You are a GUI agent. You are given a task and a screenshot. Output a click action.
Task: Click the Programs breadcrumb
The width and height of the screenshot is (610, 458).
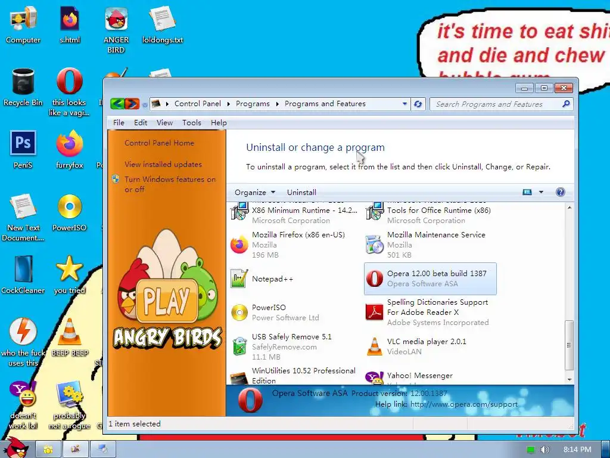coord(253,104)
